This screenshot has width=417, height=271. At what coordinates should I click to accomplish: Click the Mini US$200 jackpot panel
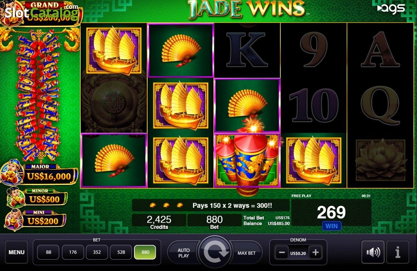click(35, 220)
